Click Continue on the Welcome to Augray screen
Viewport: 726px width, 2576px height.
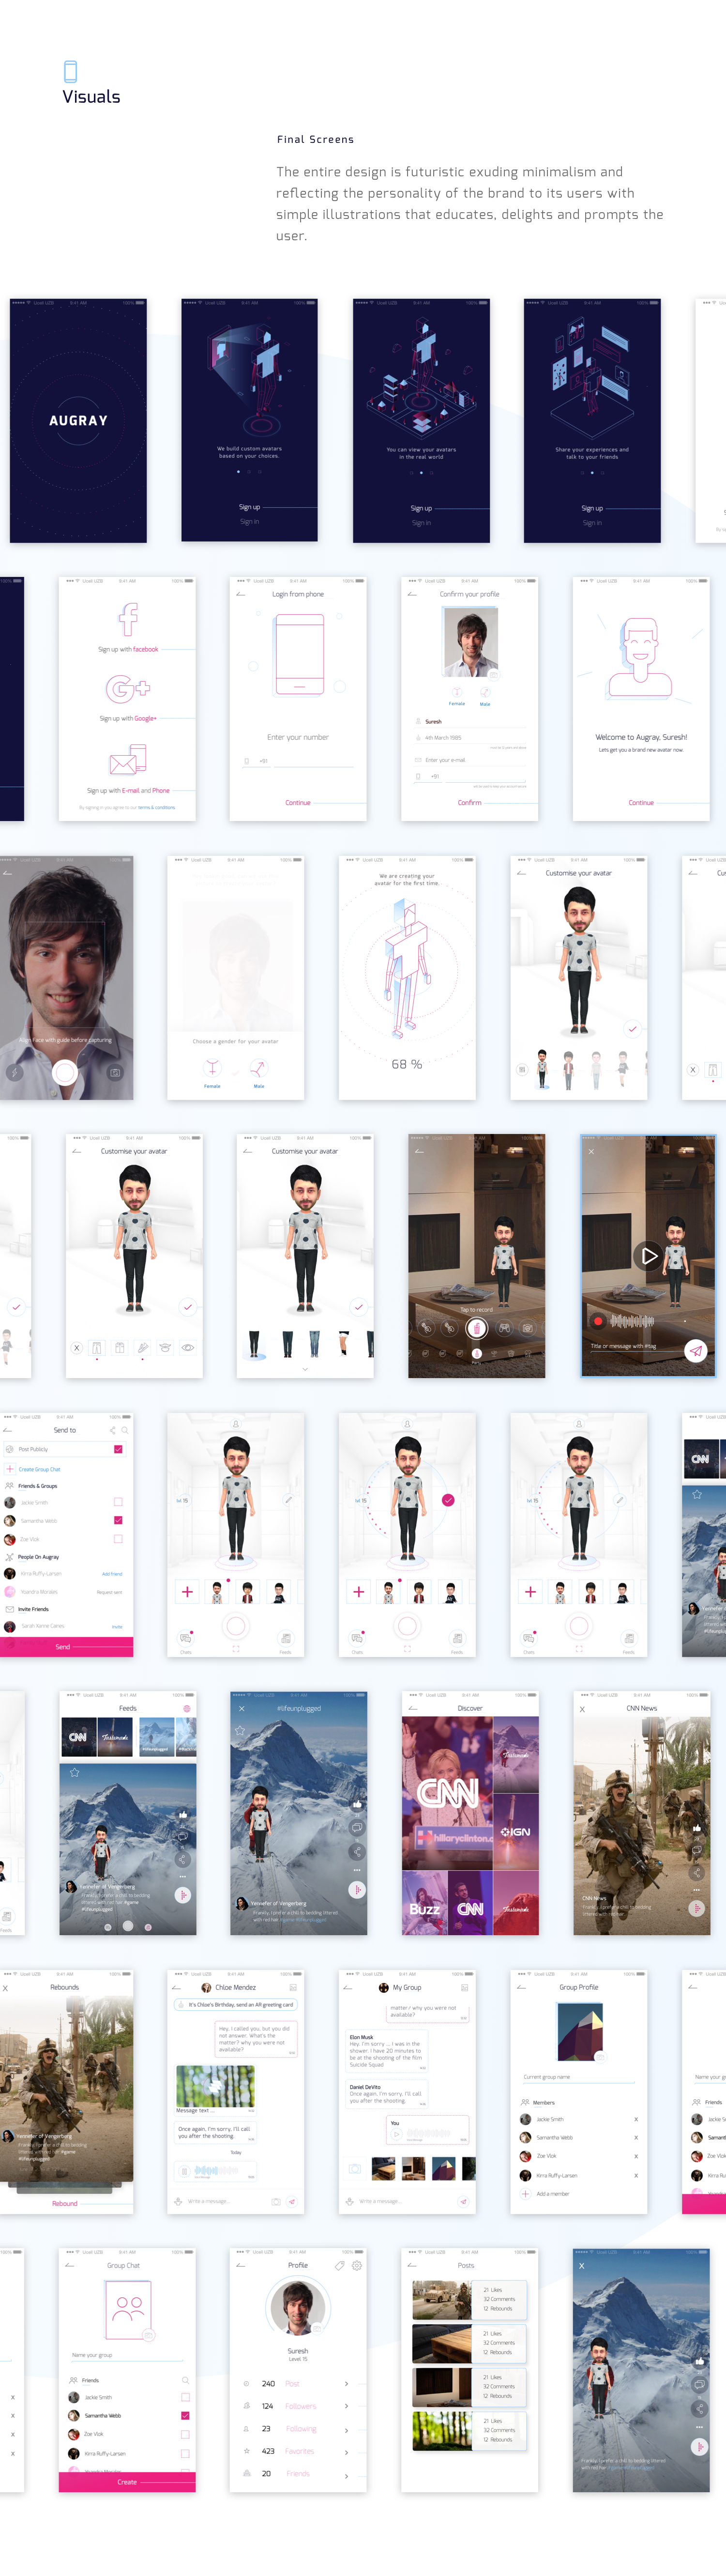pyautogui.click(x=641, y=803)
